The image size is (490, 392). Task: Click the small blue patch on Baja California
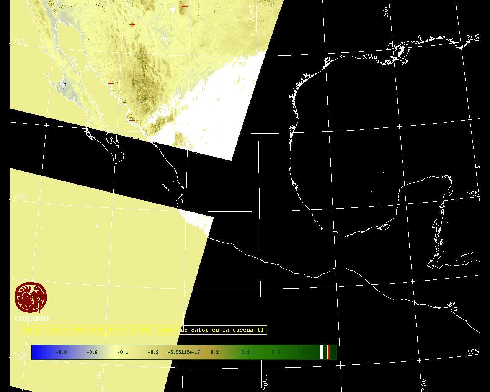[64, 84]
